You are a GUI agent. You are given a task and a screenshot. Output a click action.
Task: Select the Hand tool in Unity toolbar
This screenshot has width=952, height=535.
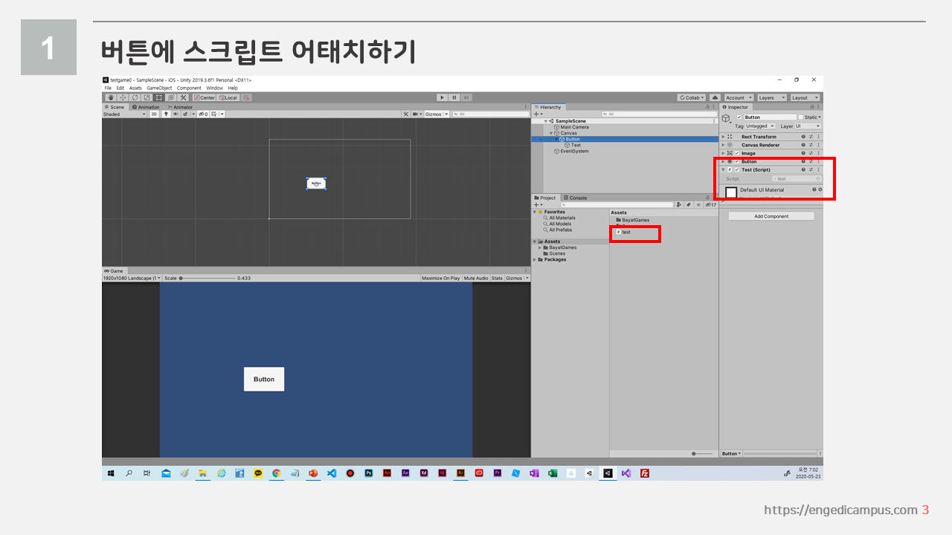coord(111,97)
